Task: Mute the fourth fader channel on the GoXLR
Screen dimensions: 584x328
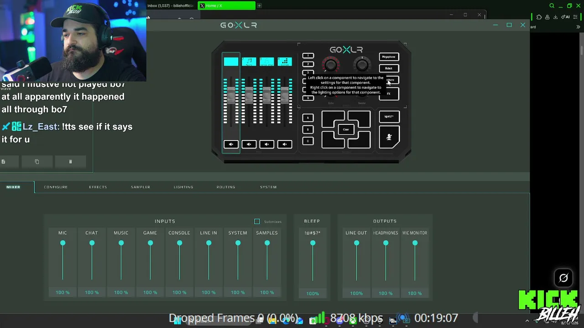Action: point(285,144)
